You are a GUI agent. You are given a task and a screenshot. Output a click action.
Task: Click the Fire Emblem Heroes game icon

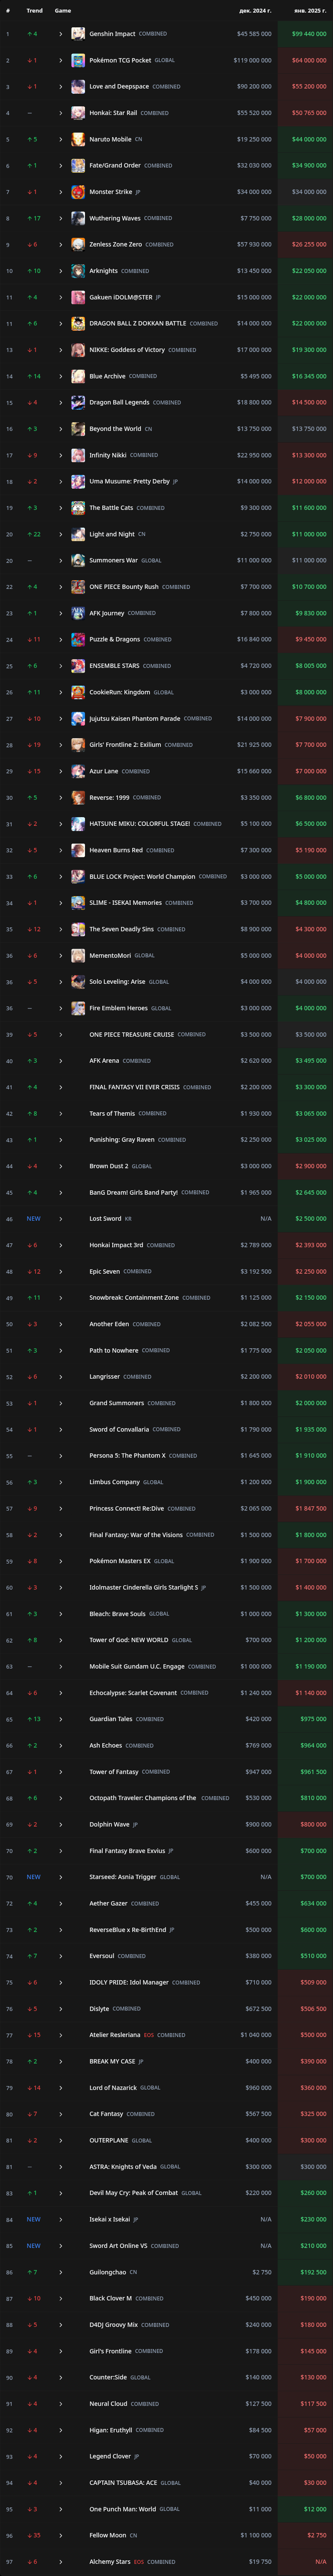tap(78, 1008)
